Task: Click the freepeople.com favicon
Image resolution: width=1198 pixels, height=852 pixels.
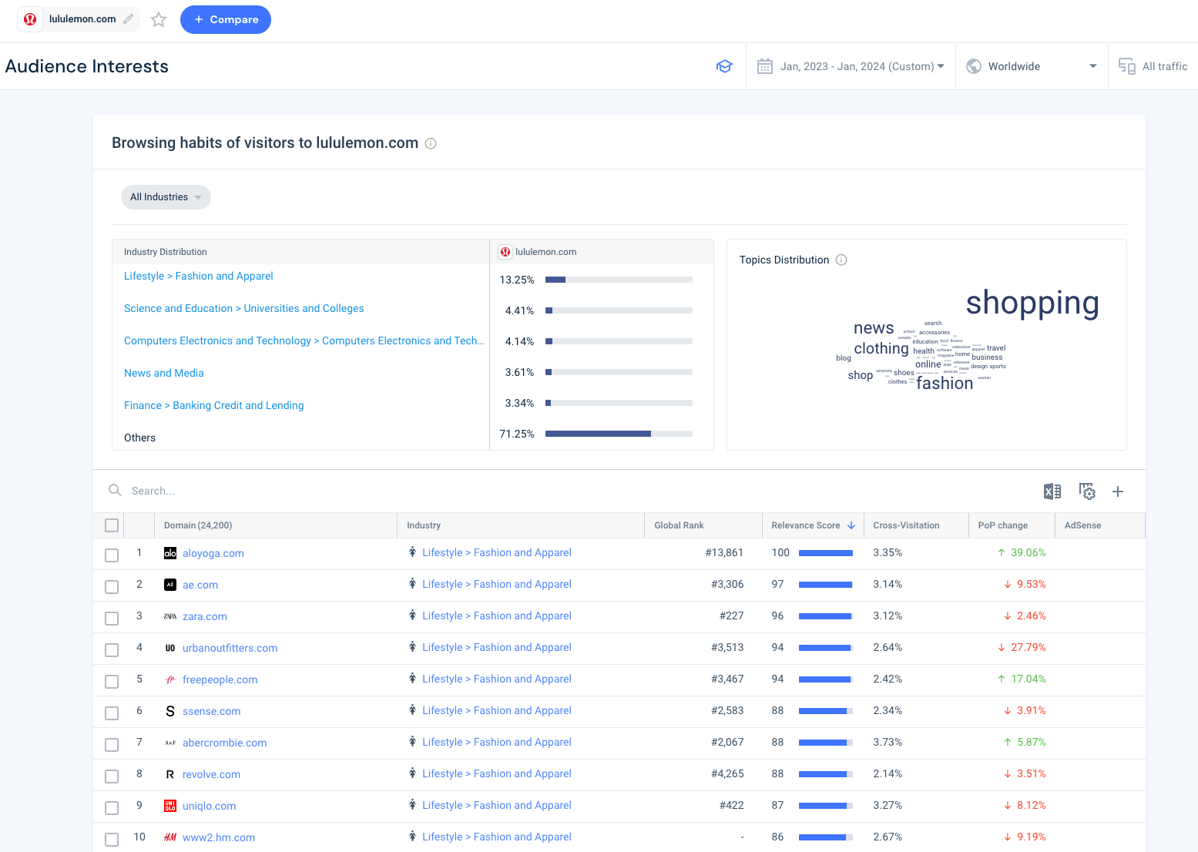Action: click(x=170, y=679)
